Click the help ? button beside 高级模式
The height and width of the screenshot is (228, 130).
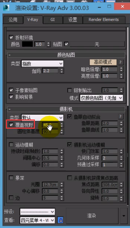pyautogui.click(x=120, y=62)
